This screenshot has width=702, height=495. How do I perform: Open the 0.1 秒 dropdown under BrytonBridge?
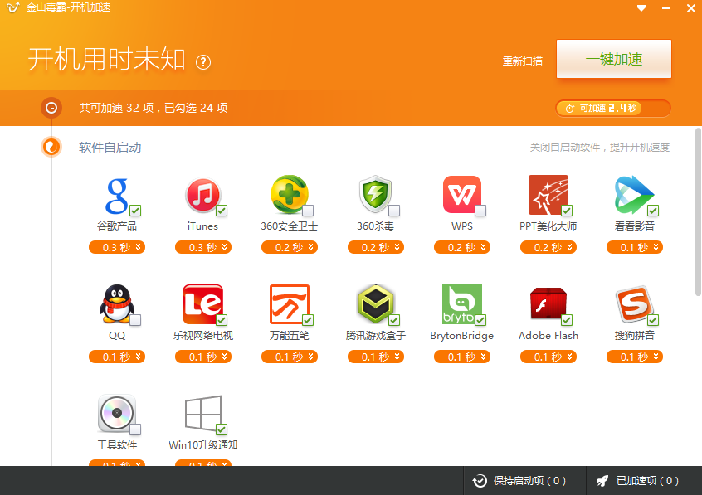(462, 357)
